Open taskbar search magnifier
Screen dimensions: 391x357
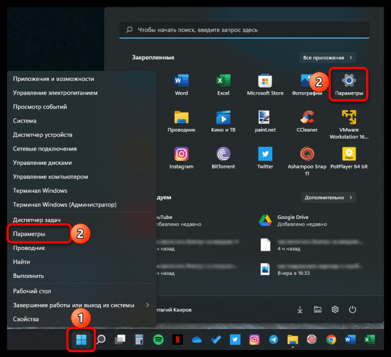point(101,340)
